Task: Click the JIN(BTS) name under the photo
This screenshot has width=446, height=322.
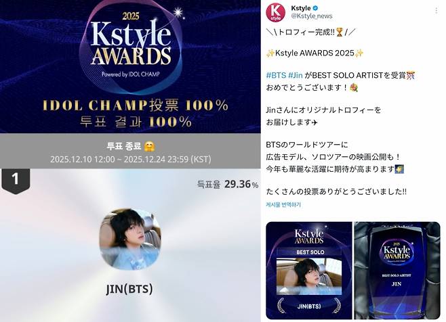Action: point(129,289)
